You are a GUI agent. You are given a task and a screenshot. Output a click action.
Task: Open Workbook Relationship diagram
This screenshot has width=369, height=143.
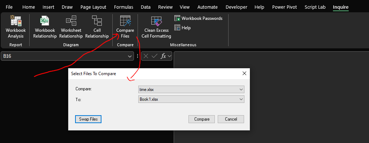coord(45,27)
